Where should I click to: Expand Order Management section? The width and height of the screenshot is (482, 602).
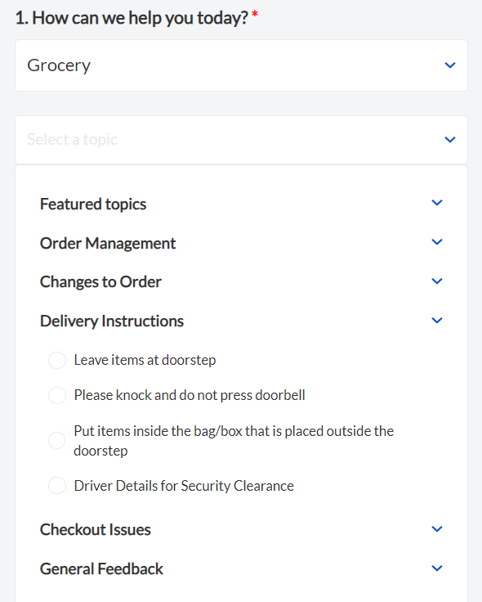[241, 243]
